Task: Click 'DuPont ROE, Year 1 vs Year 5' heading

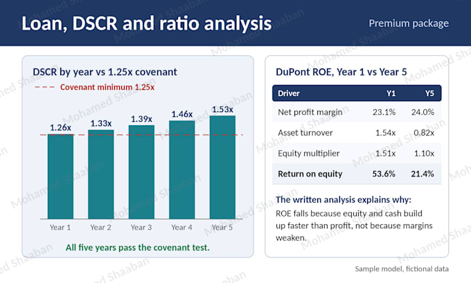Action: click(x=341, y=72)
